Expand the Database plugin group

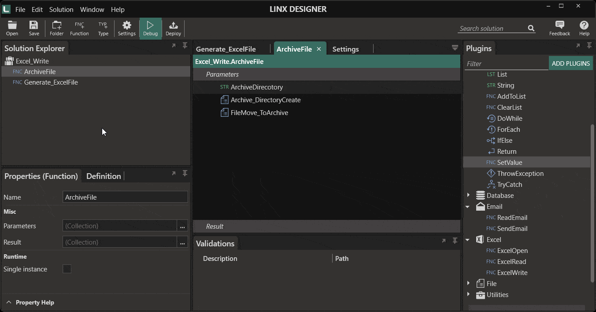[468, 195]
